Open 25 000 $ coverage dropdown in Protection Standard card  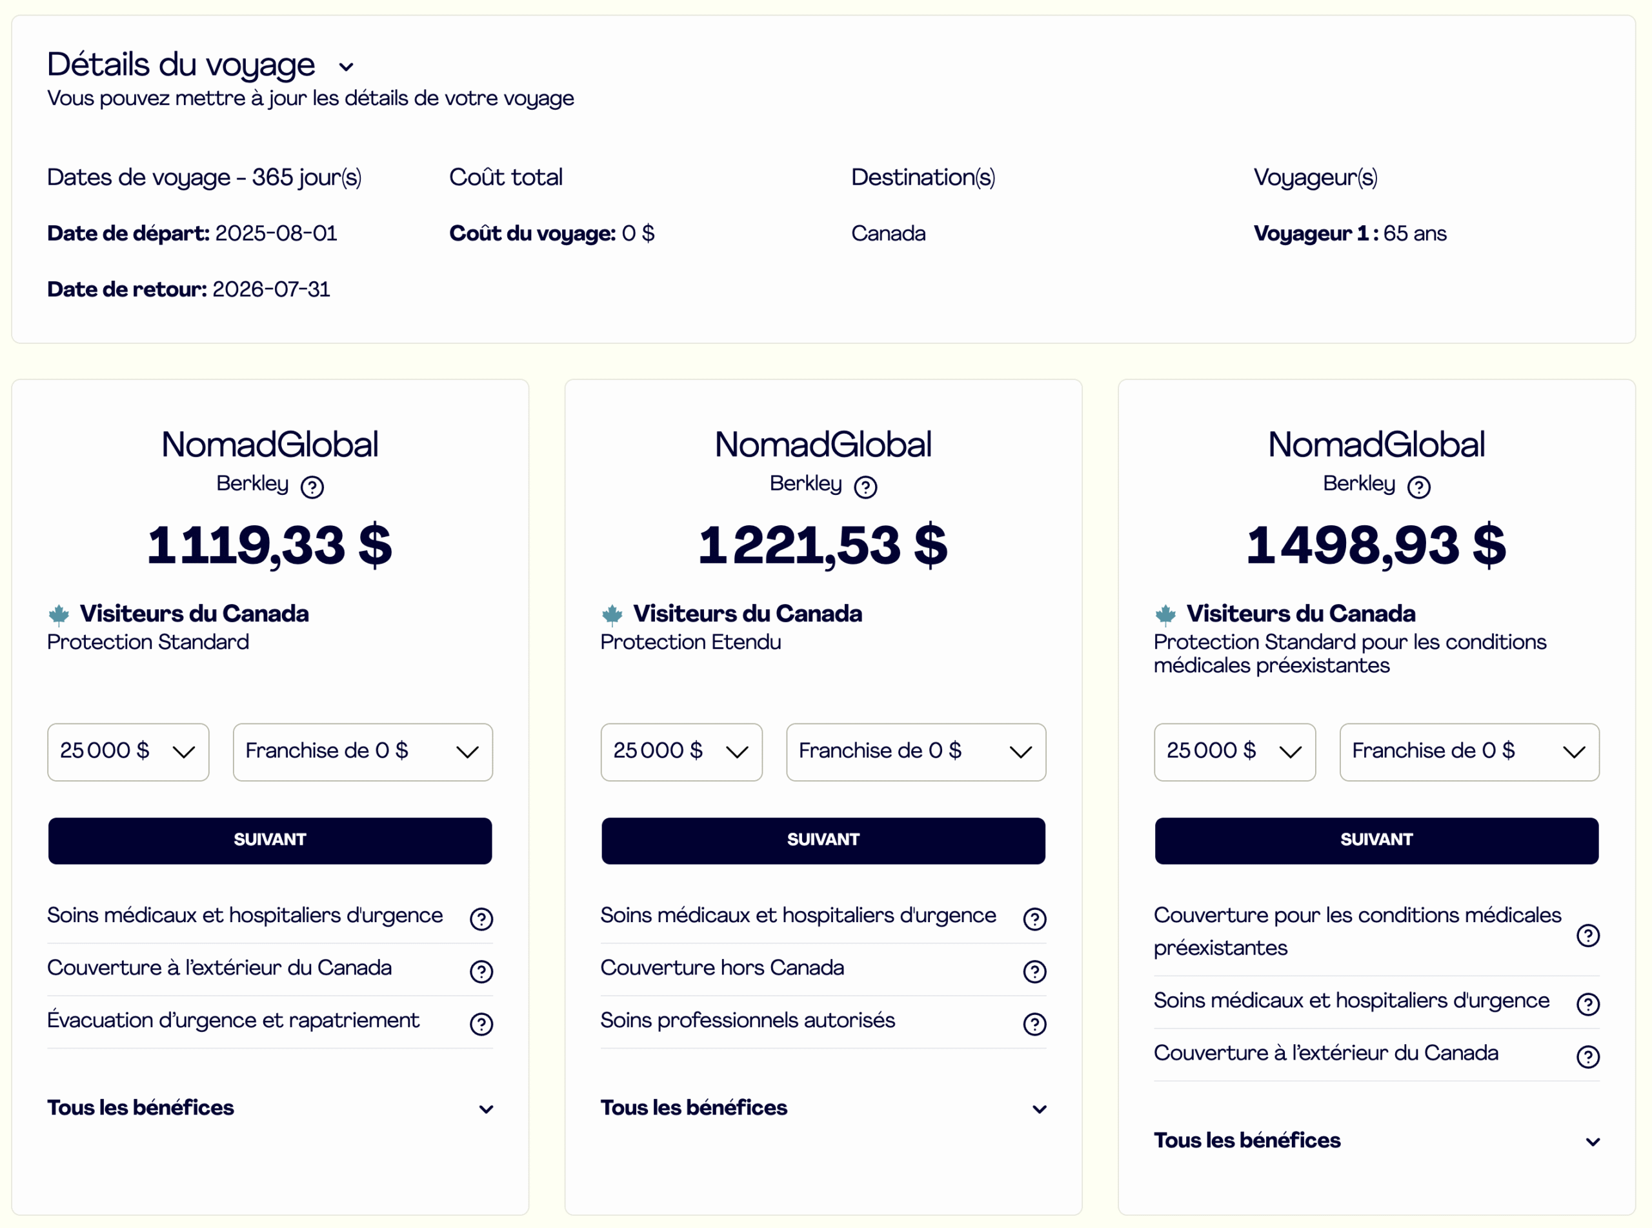coord(128,752)
